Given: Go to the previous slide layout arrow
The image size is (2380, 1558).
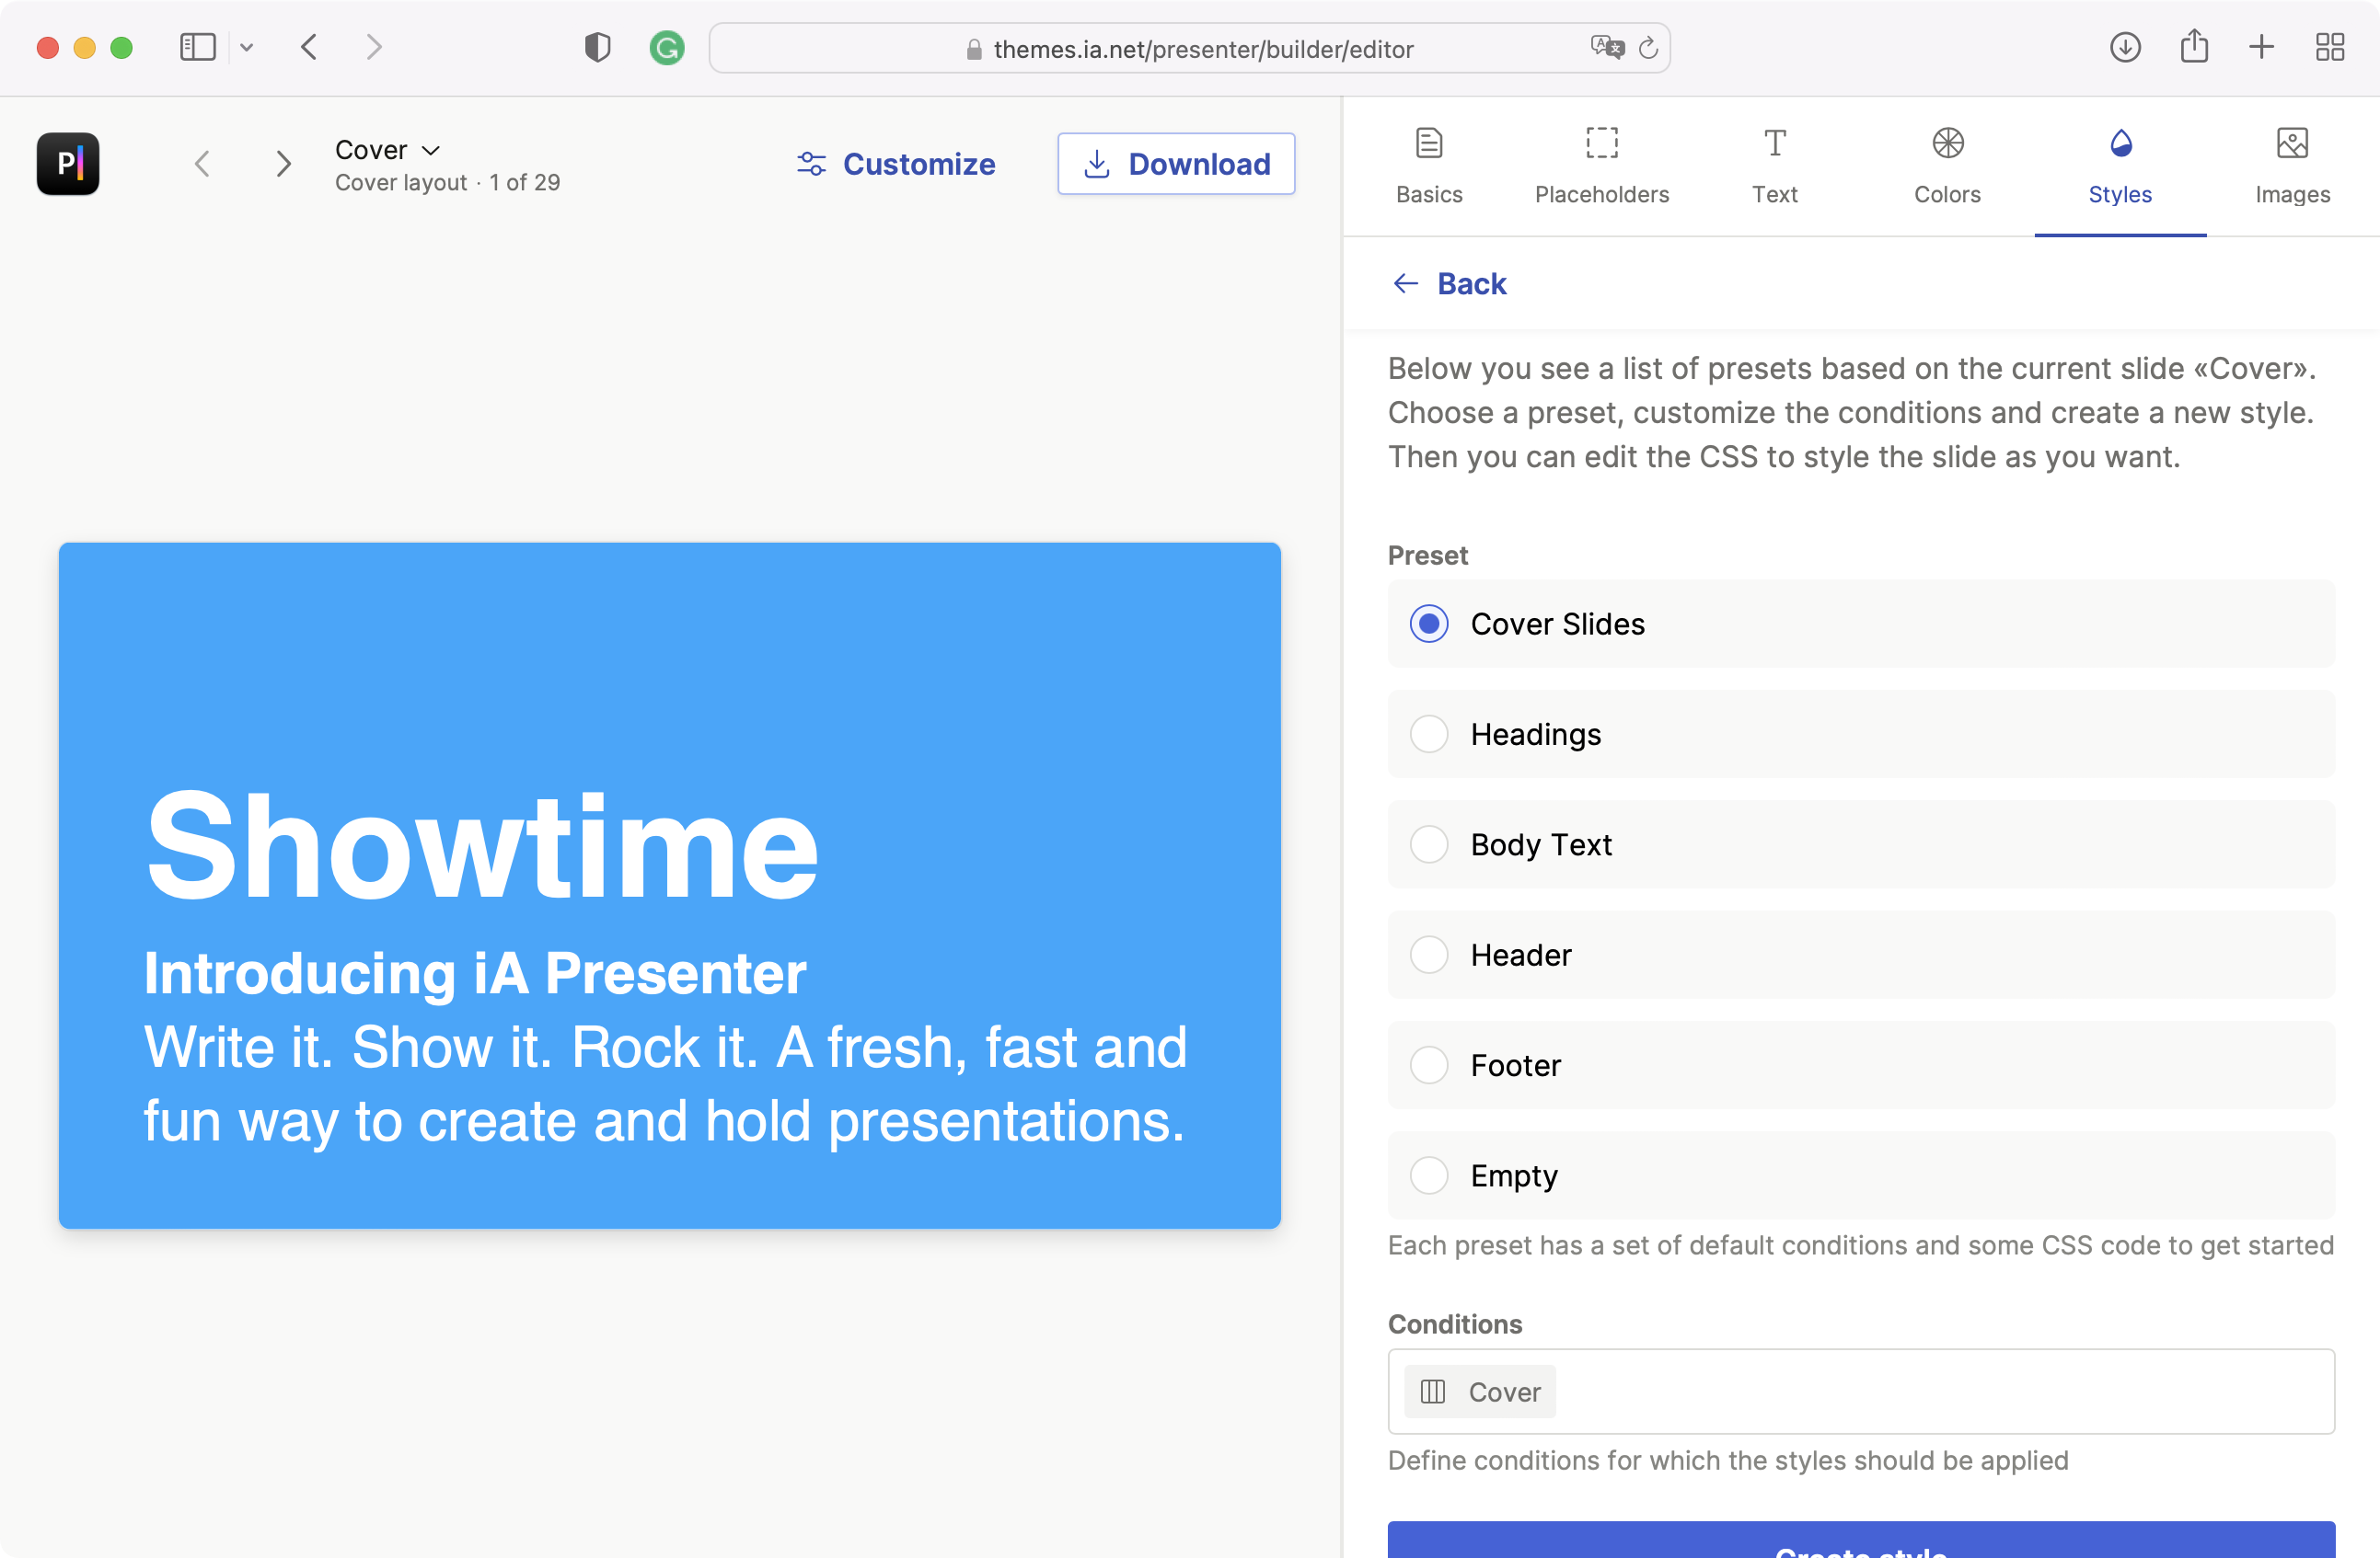Looking at the screenshot, I should pyautogui.click(x=202, y=164).
